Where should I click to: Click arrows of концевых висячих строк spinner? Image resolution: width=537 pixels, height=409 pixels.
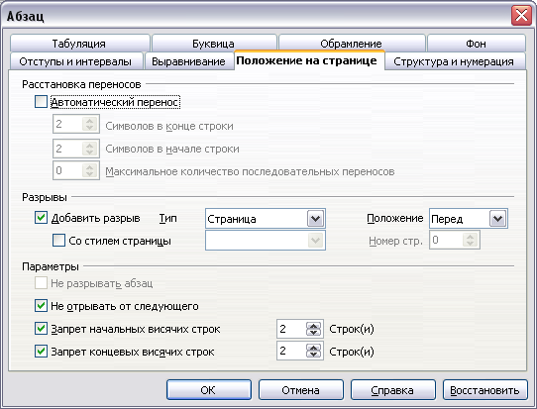314,351
